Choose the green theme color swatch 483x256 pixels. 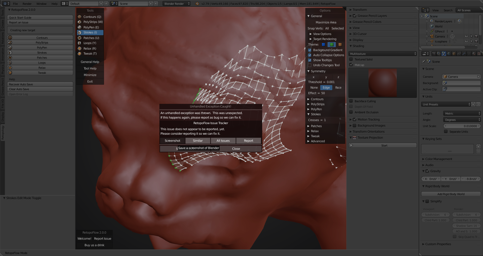[332, 45]
